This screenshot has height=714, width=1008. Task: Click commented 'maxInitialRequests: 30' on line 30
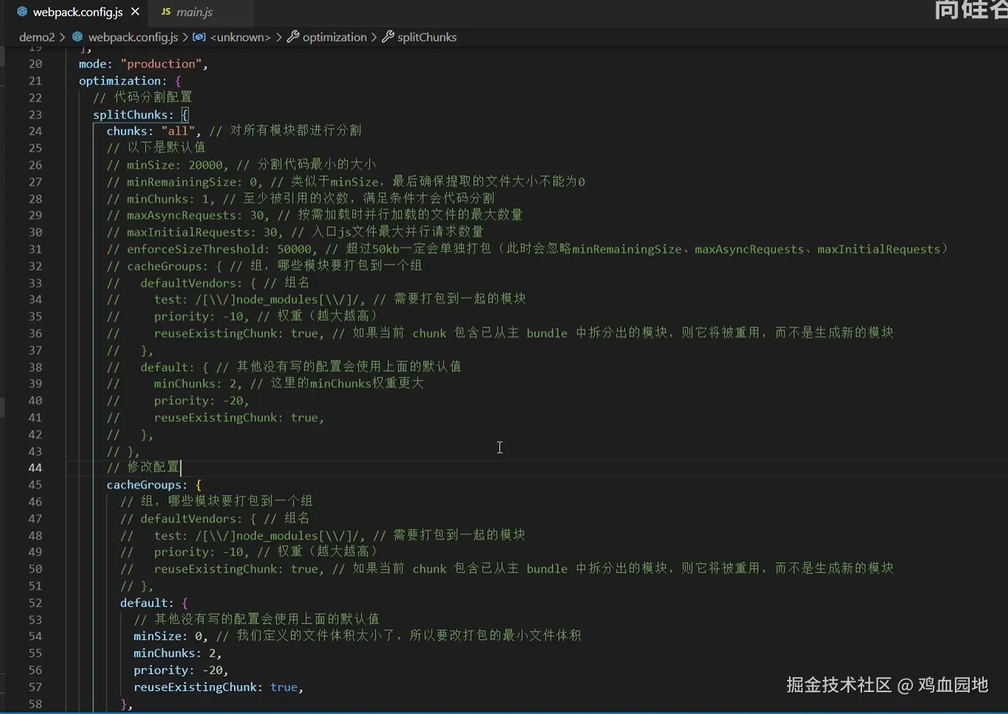coord(203,232)
